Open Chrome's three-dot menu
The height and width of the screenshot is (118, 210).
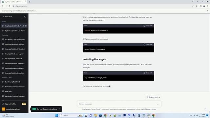coord(208,6)
